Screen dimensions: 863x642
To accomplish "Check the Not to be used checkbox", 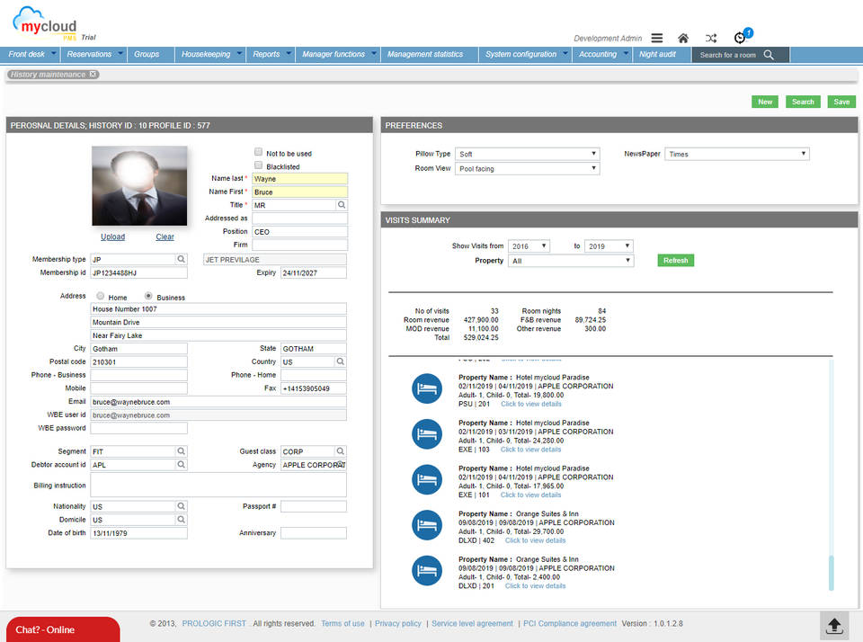I will click(x=259, y=151).
